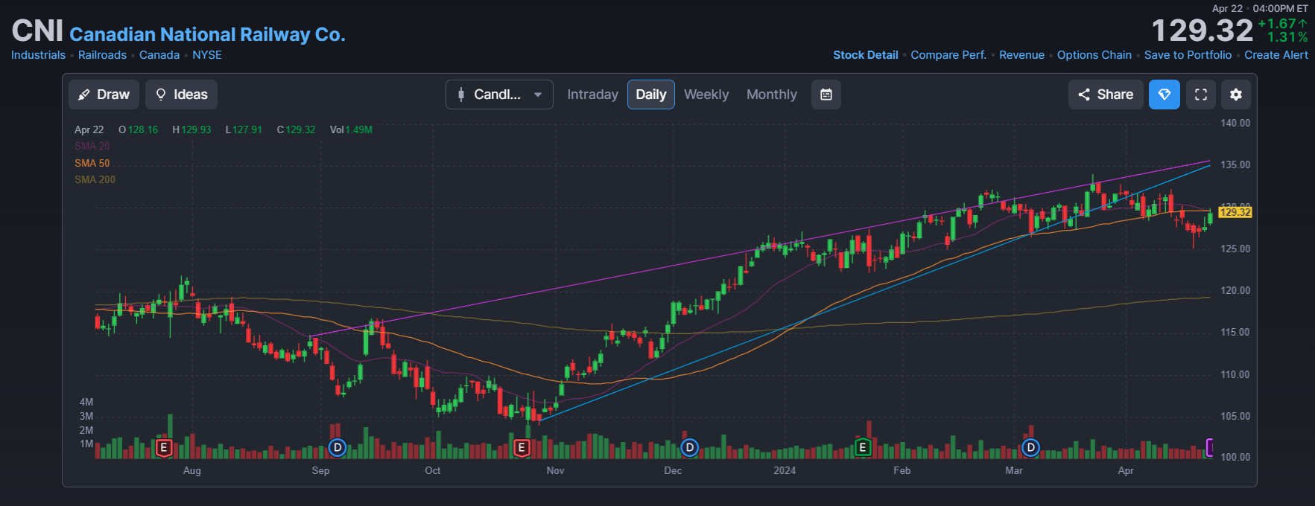Click the dividend marker near Mar
Screen dimensions: 1315x506
click(1030, 448)
